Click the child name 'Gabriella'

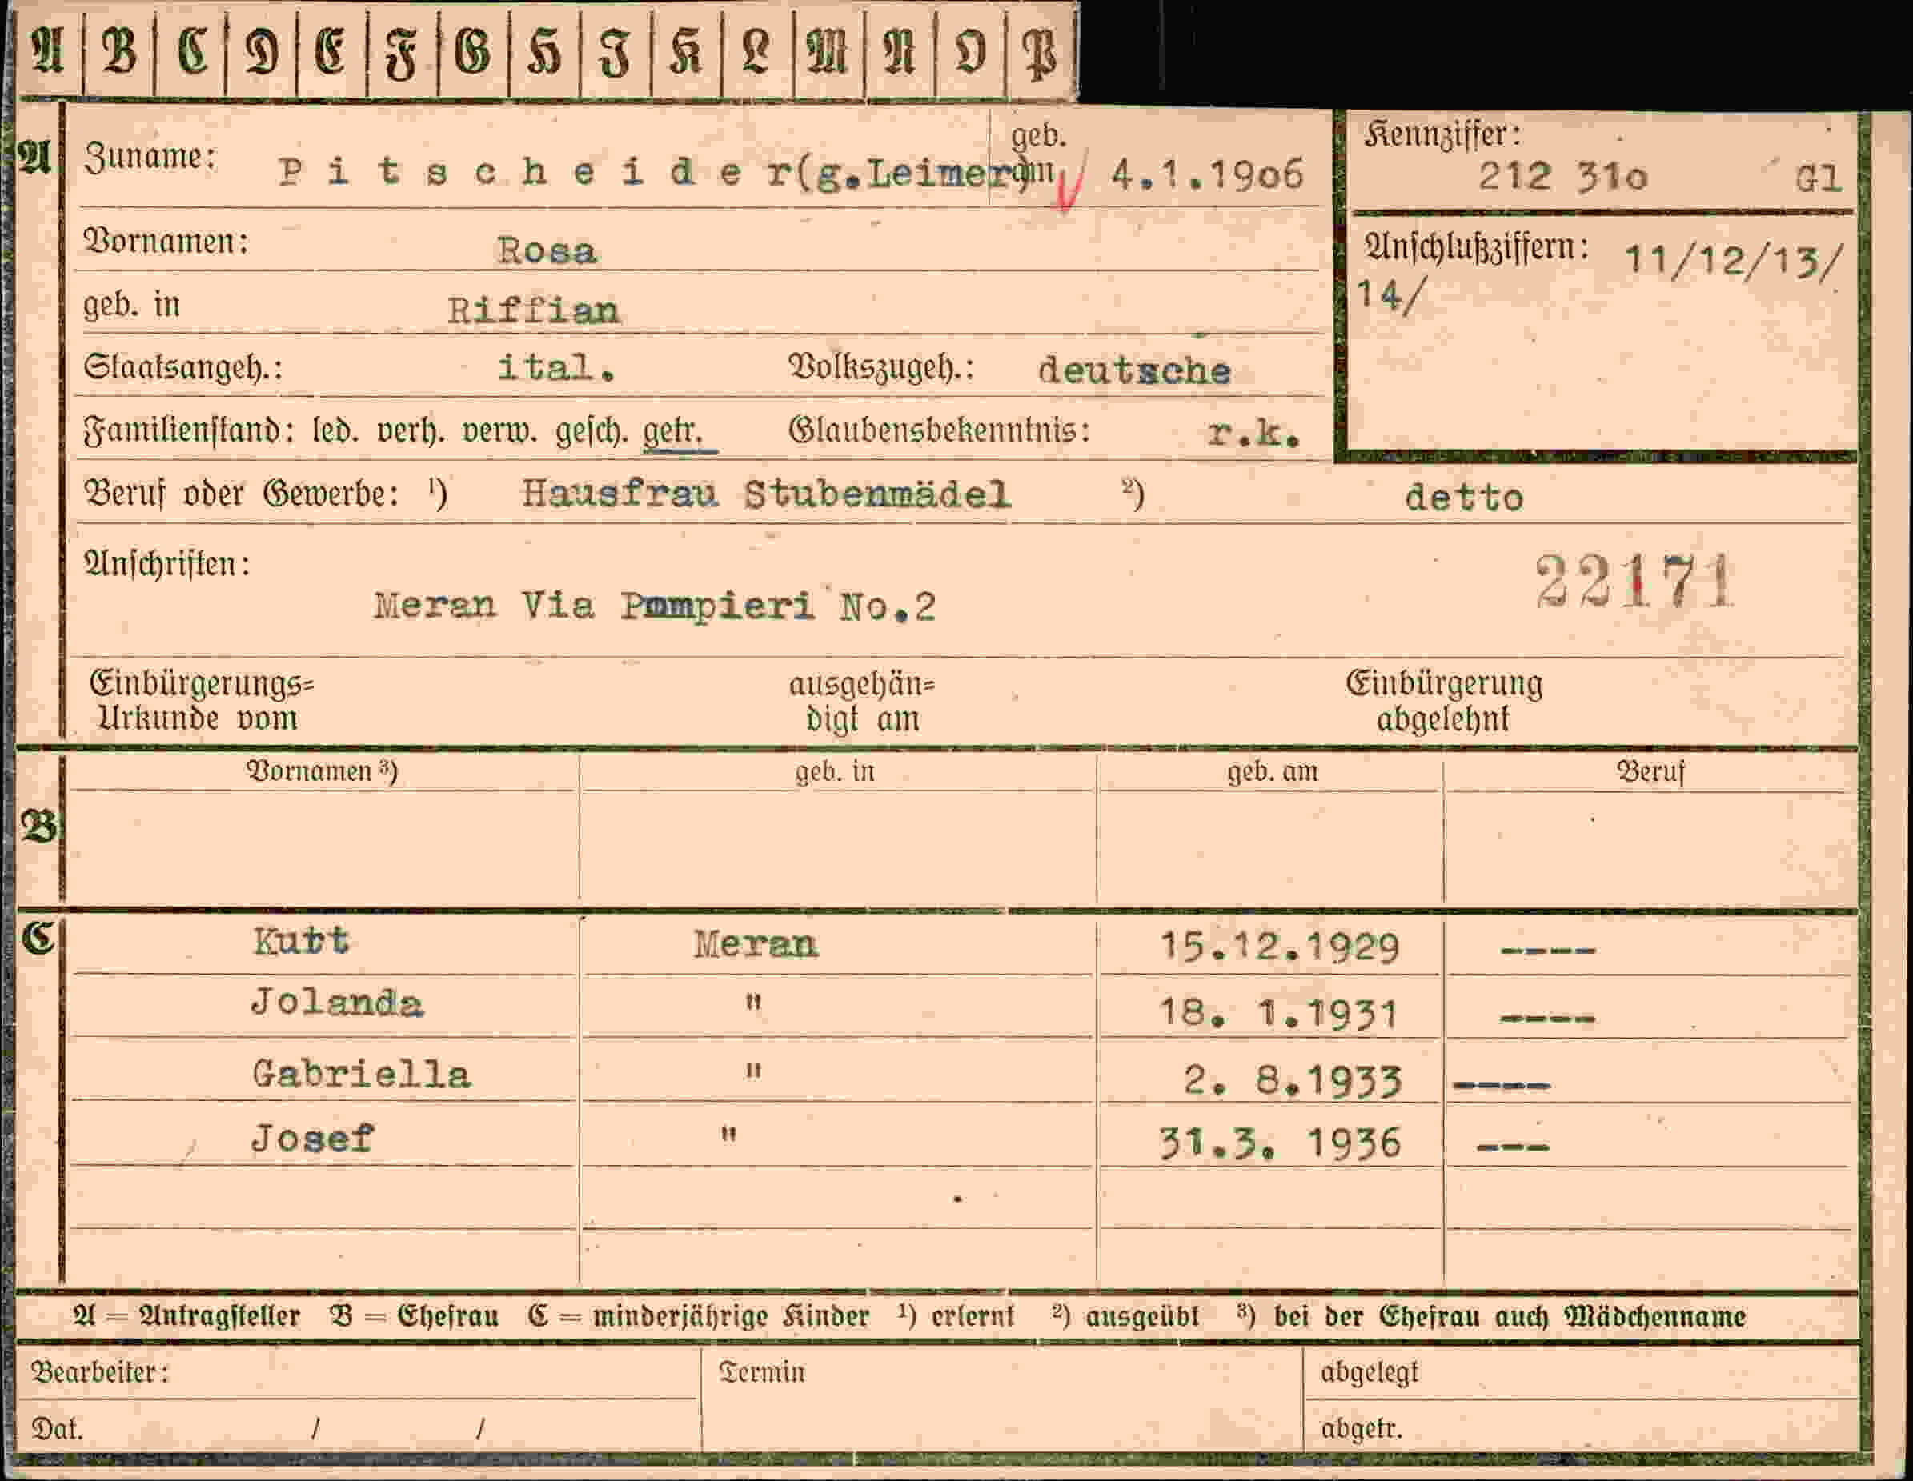(x=361, y=1075)
